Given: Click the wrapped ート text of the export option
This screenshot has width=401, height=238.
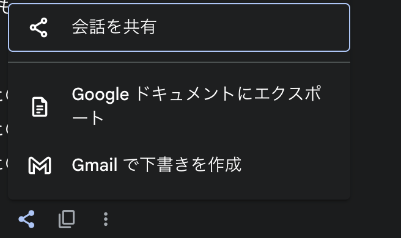Looking at the screenshot, I should (87, 118).
